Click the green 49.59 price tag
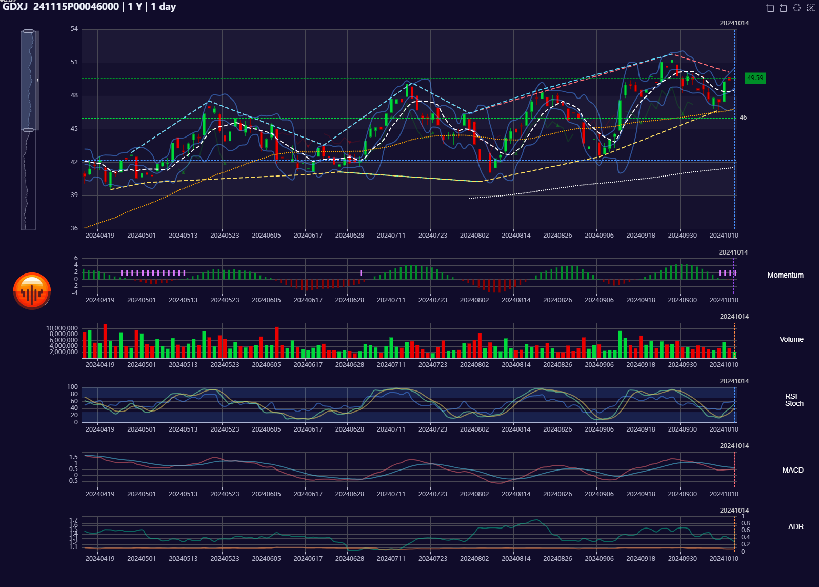This screenshot has height=587, width=819. coord(755,78)
